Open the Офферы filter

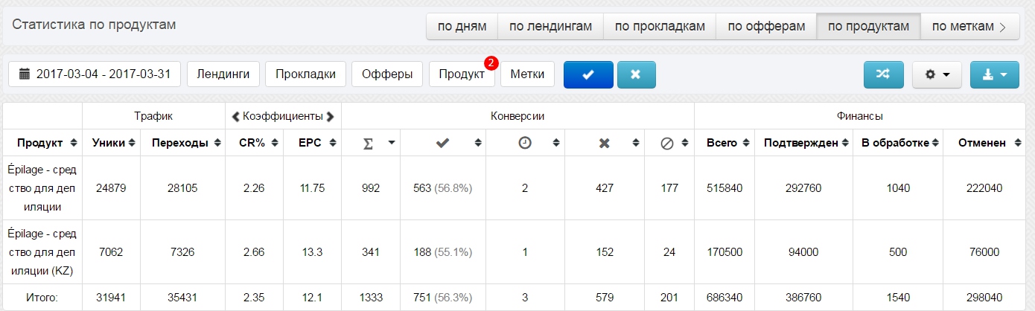coord(387,74)
